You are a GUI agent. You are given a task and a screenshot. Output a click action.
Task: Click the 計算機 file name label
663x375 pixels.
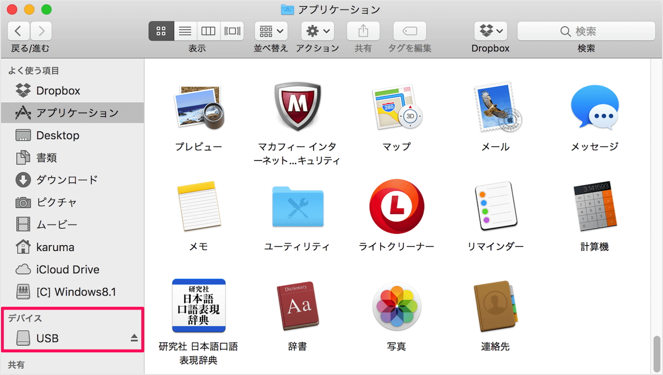coord(595,247)
